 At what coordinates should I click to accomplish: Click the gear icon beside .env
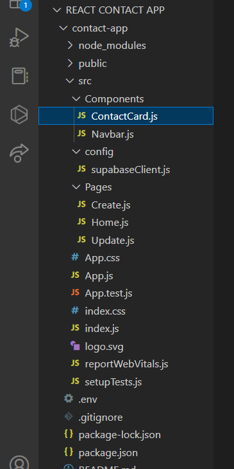(69, 399)
